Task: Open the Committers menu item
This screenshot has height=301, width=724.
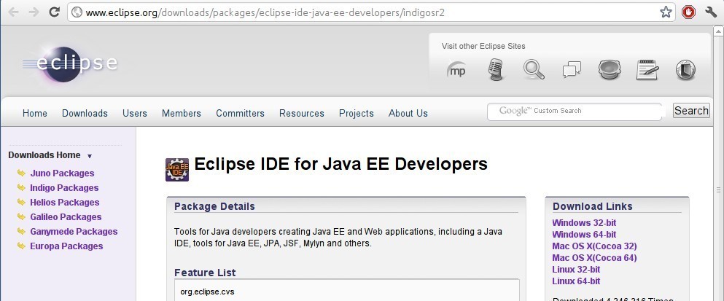Action: pyautogui.click(x=240, y=113)
